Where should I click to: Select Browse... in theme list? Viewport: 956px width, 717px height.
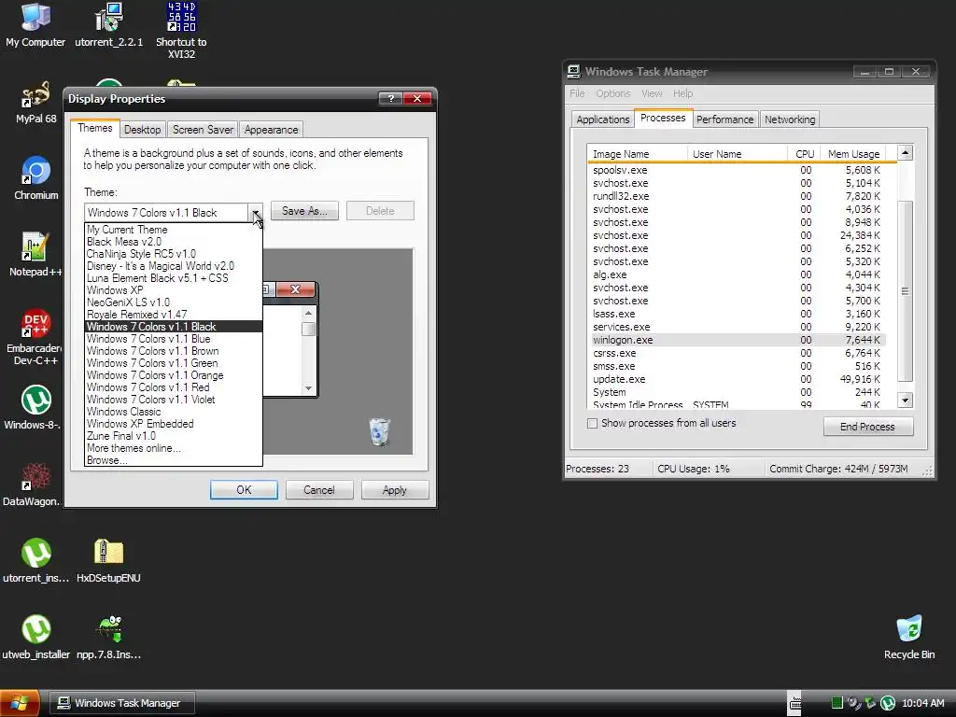[173, 460]
